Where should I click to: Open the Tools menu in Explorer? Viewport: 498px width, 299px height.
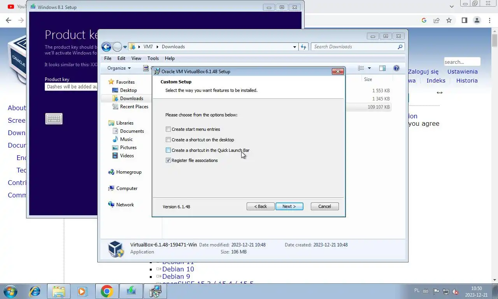coord(153,58)
